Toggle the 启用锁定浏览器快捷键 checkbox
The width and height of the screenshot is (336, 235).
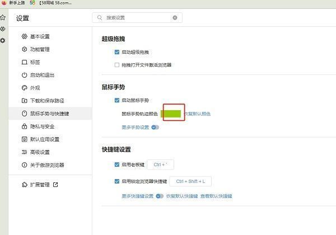point(117,181)
